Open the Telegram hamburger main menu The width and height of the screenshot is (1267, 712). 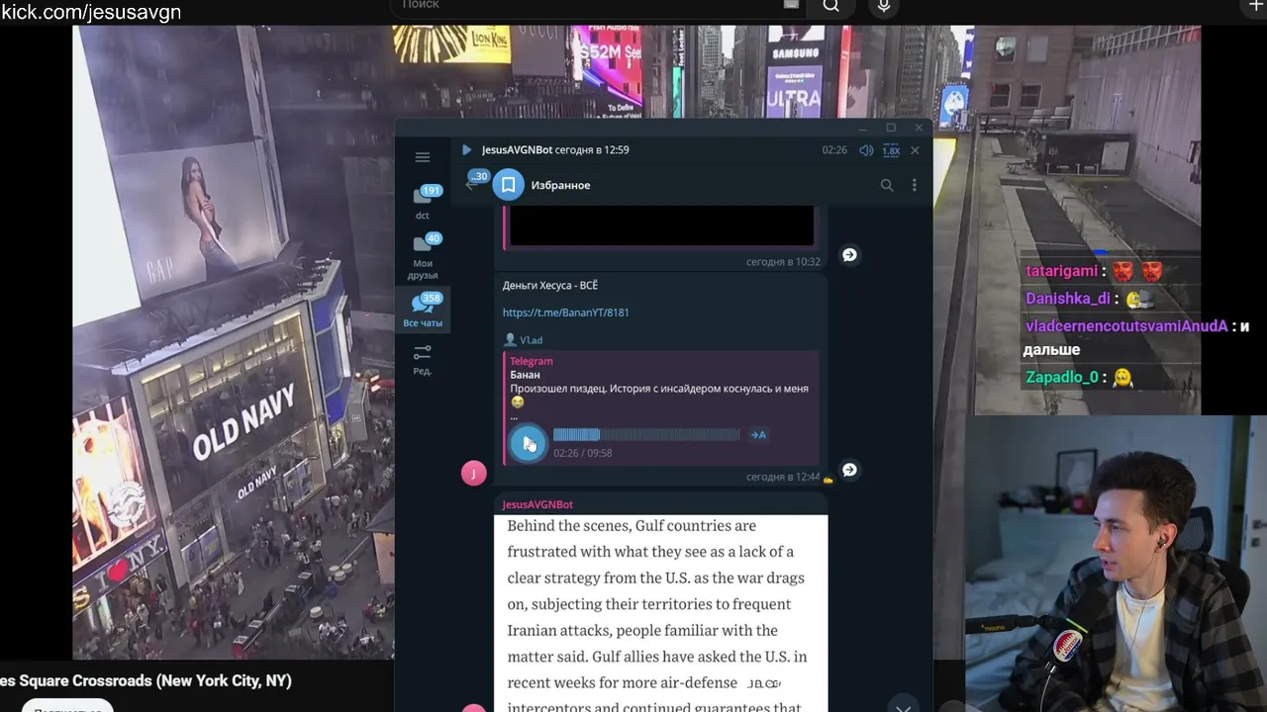[x=423, y=157]
